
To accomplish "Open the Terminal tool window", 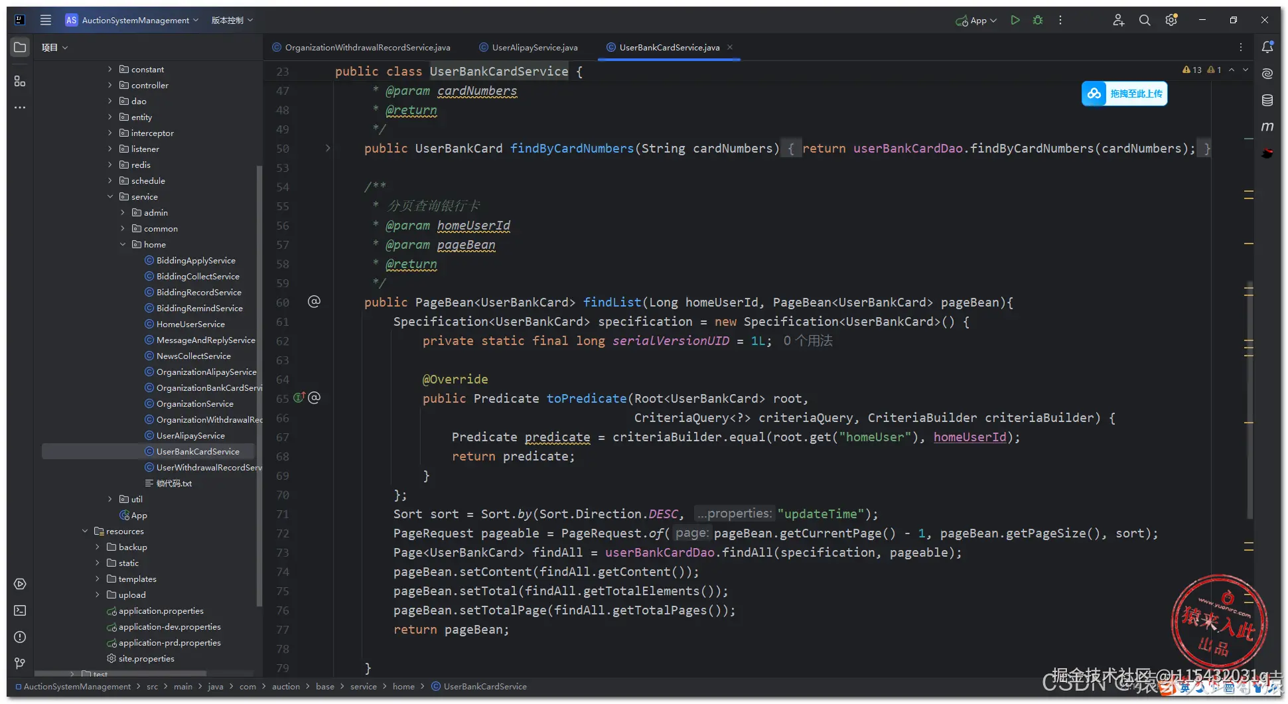I will tap(20, 610).
